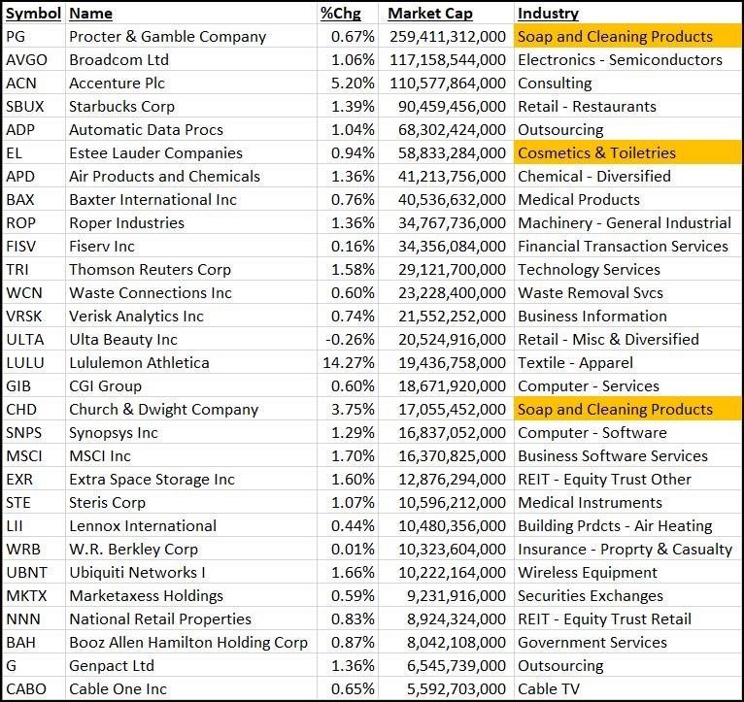Image resolution: width=744 pixels, height=702 pixels.
Task: Select the %Chg column header
Action: (339, 14)
